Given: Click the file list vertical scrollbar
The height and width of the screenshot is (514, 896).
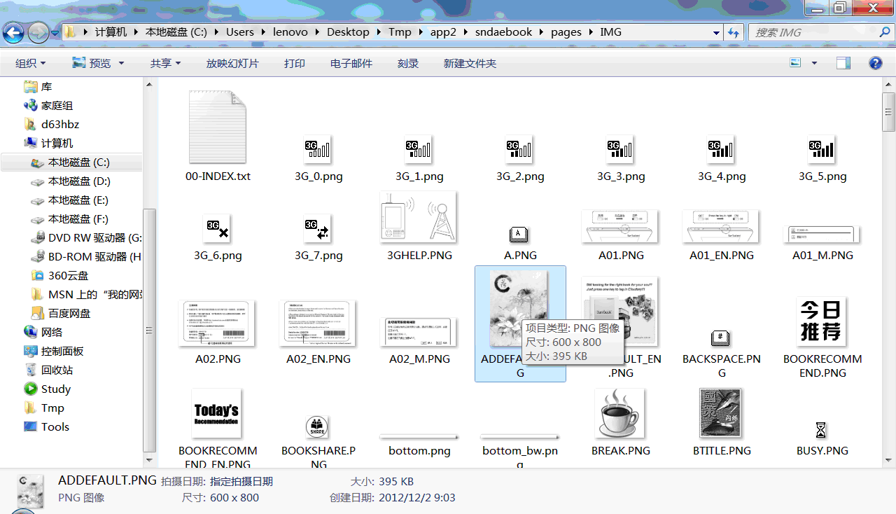Looking at the screenshot, I should (x=888, y=280).
